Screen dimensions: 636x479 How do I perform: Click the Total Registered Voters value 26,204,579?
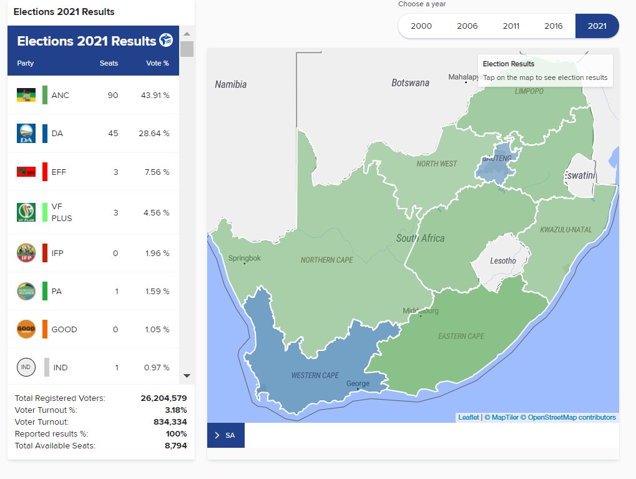click(x=164, y=398)
